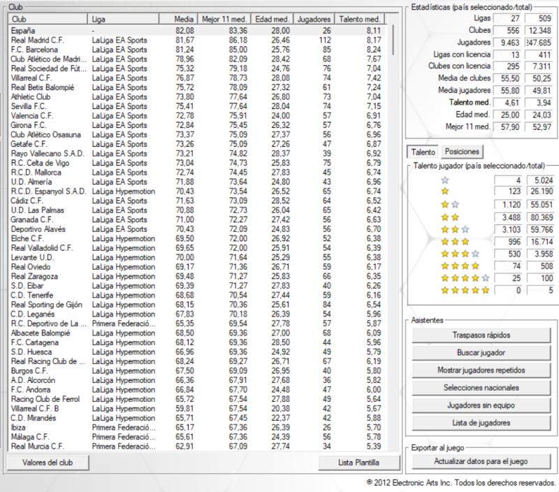Select Burgos C.F. row
Viewport: 559px width, 492px height.
(x=198, y=371)
